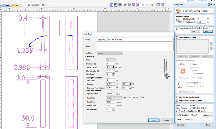Click the engraving tool diagram in Edit Tool
This screenshot has height=129, width=216.
[167, 69]
